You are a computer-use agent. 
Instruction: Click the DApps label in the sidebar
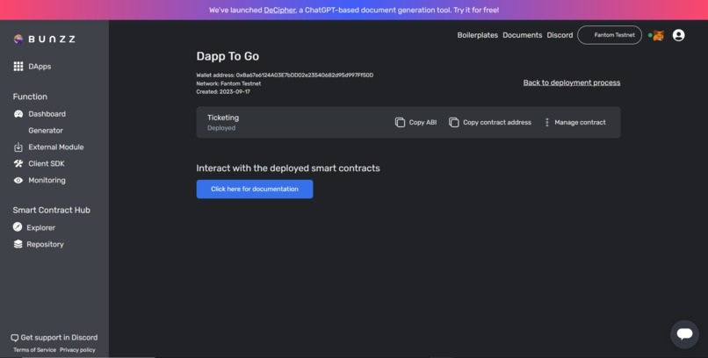point(40,67)
